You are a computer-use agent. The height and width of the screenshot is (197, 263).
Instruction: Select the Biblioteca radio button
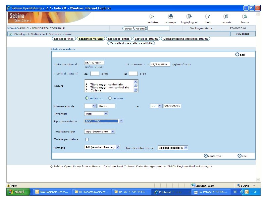(87, 98)
